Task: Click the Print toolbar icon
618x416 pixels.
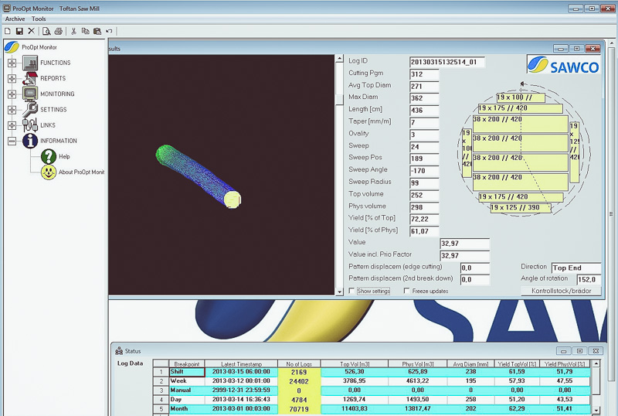Action: coord(58,31)
